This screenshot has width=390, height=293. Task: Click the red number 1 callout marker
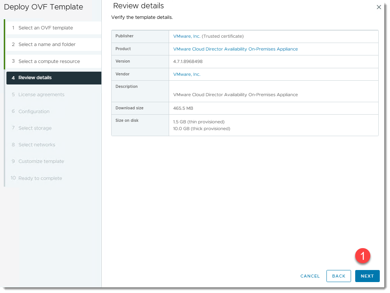362,256
